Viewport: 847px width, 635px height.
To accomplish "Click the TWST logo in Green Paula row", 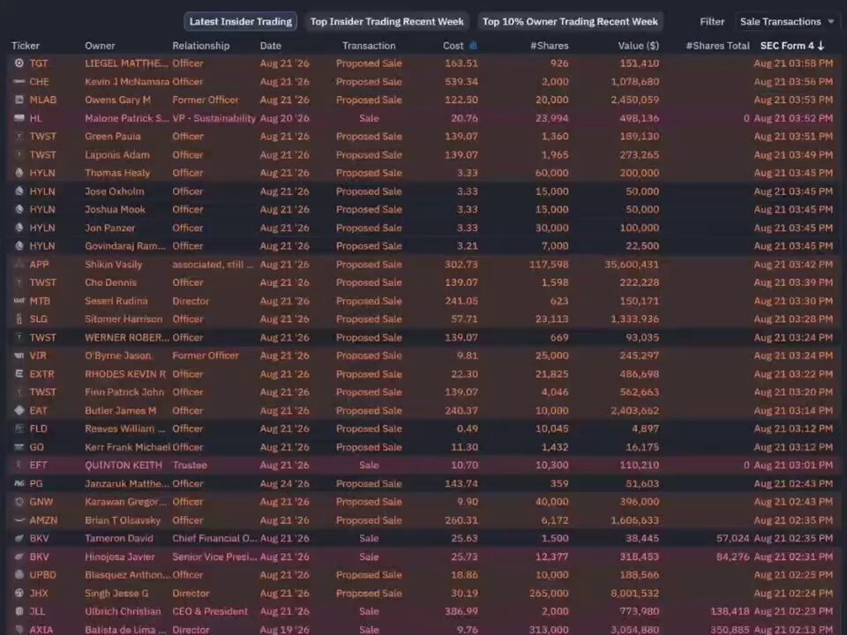I will click(19, 137).
